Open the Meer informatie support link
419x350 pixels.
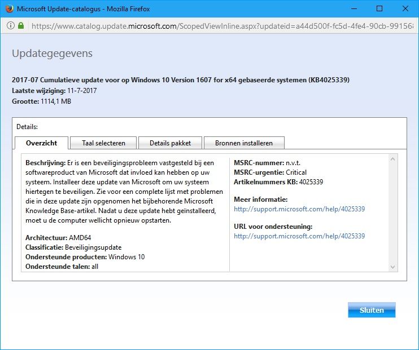pyautogui.click(x=299, y=209)
